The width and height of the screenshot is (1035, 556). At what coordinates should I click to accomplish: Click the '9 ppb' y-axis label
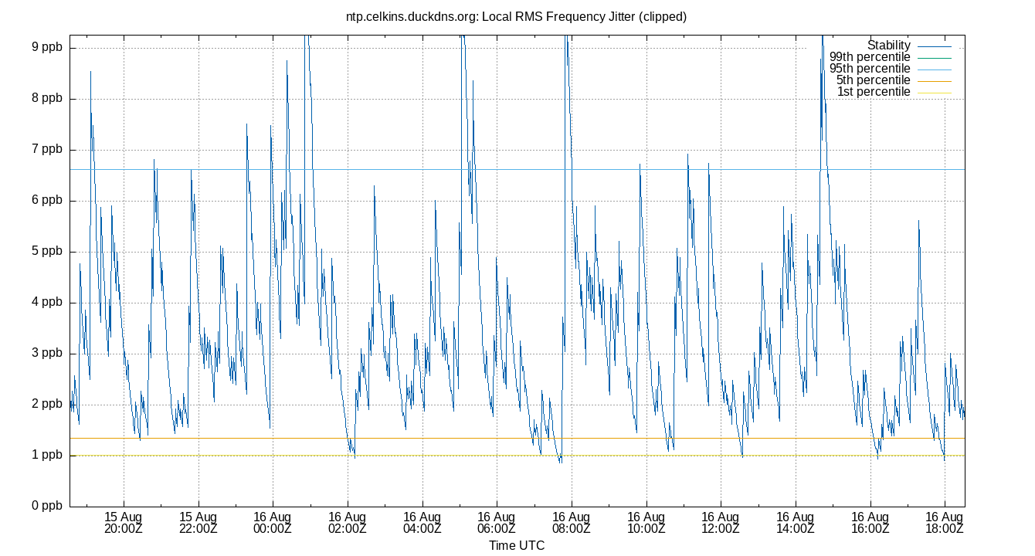coord(46,47)
